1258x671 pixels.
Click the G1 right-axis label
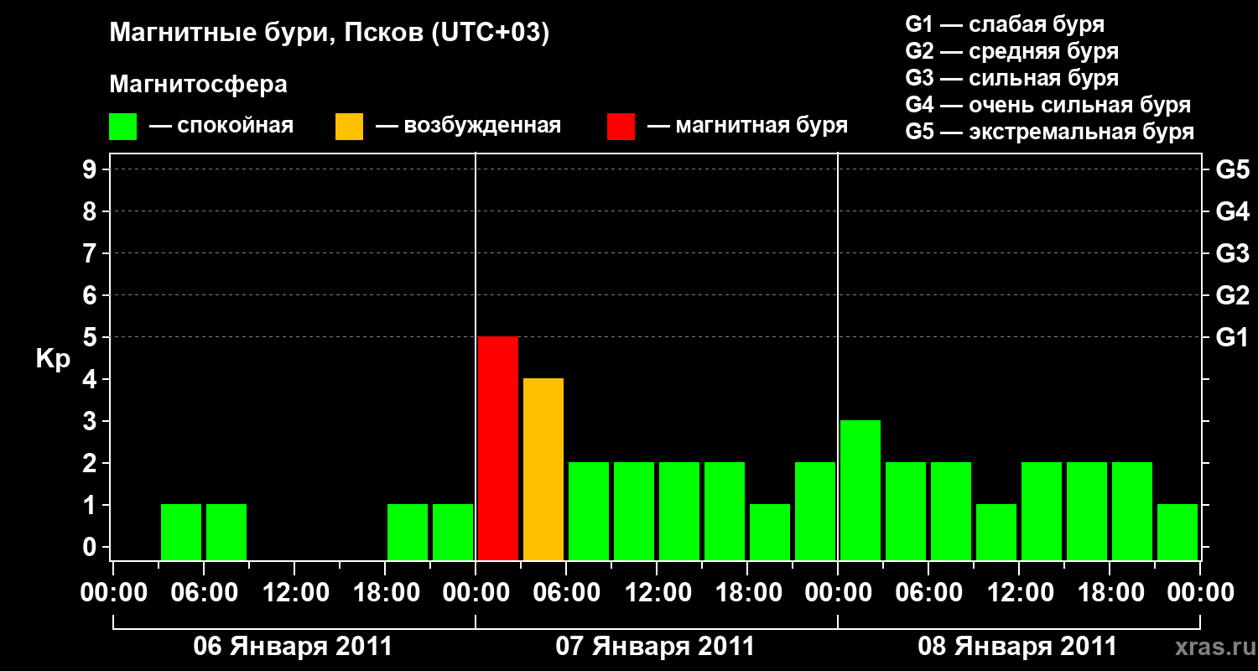tap(1233, 337)
